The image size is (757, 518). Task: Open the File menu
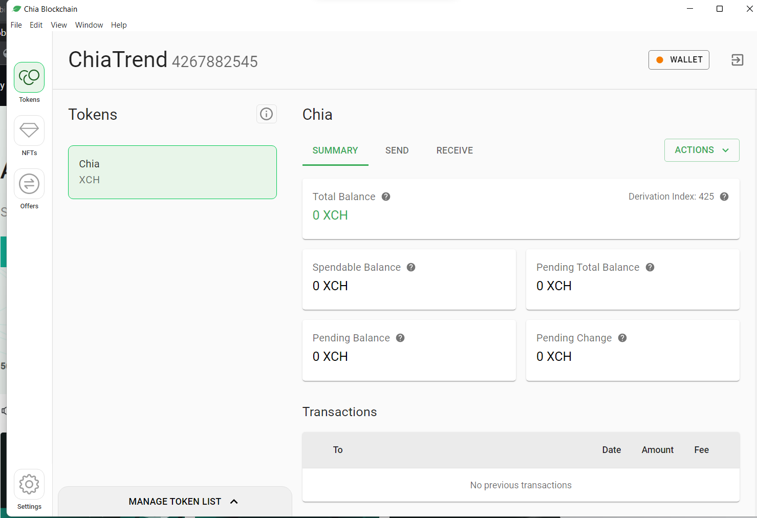pos(16,25)
